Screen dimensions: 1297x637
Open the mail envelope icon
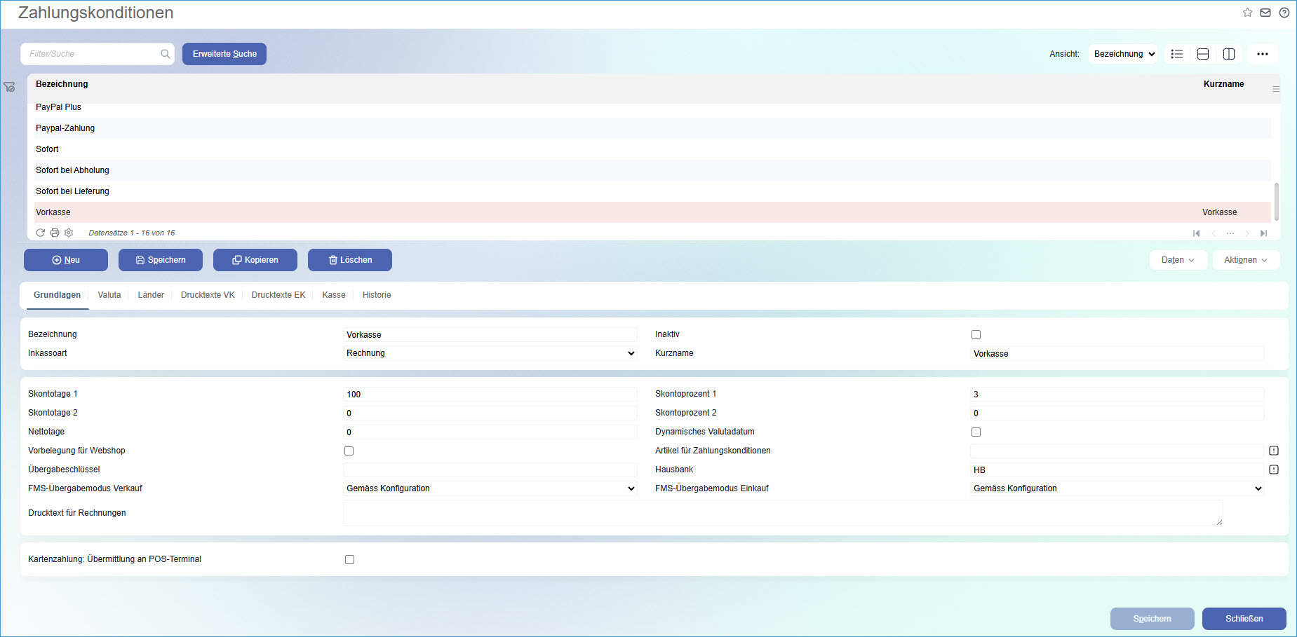1265,13
